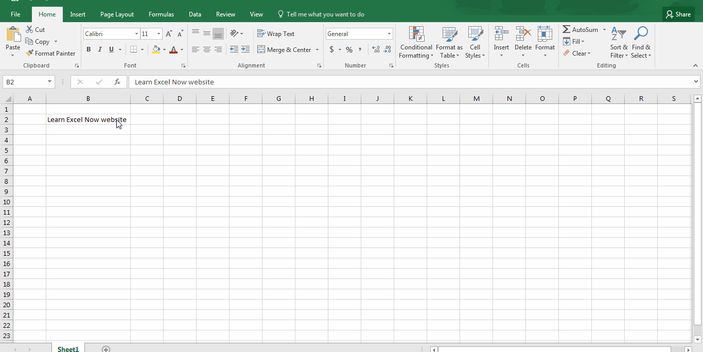Click the Paste clipboard icon
Viewport: 703px width, 352px height.
pyautogui.click(x=13, y=34)
